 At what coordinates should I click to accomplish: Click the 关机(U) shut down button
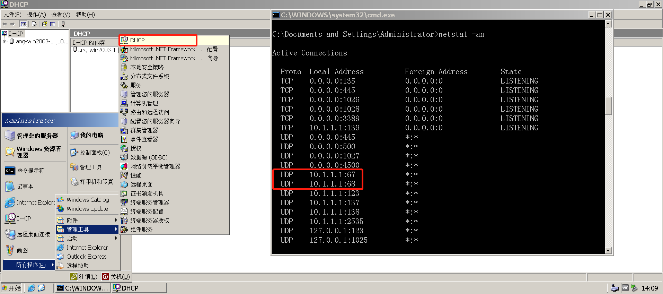(x=116, y=277)
